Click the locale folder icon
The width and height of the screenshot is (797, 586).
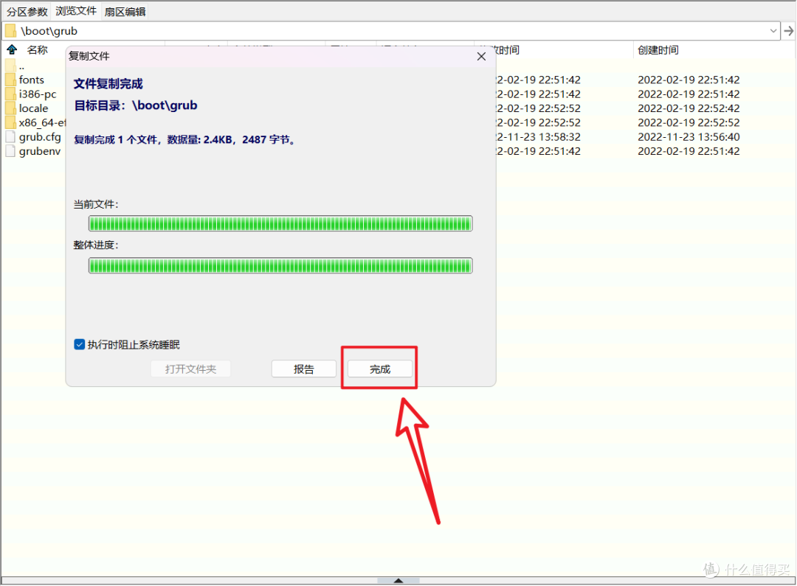(x=10, y=108)
